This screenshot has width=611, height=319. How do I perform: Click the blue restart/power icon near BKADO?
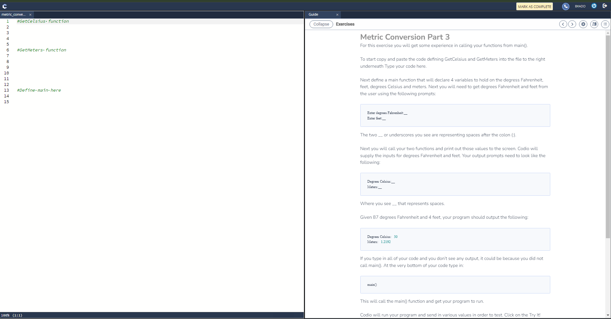(x=594, y=6)
